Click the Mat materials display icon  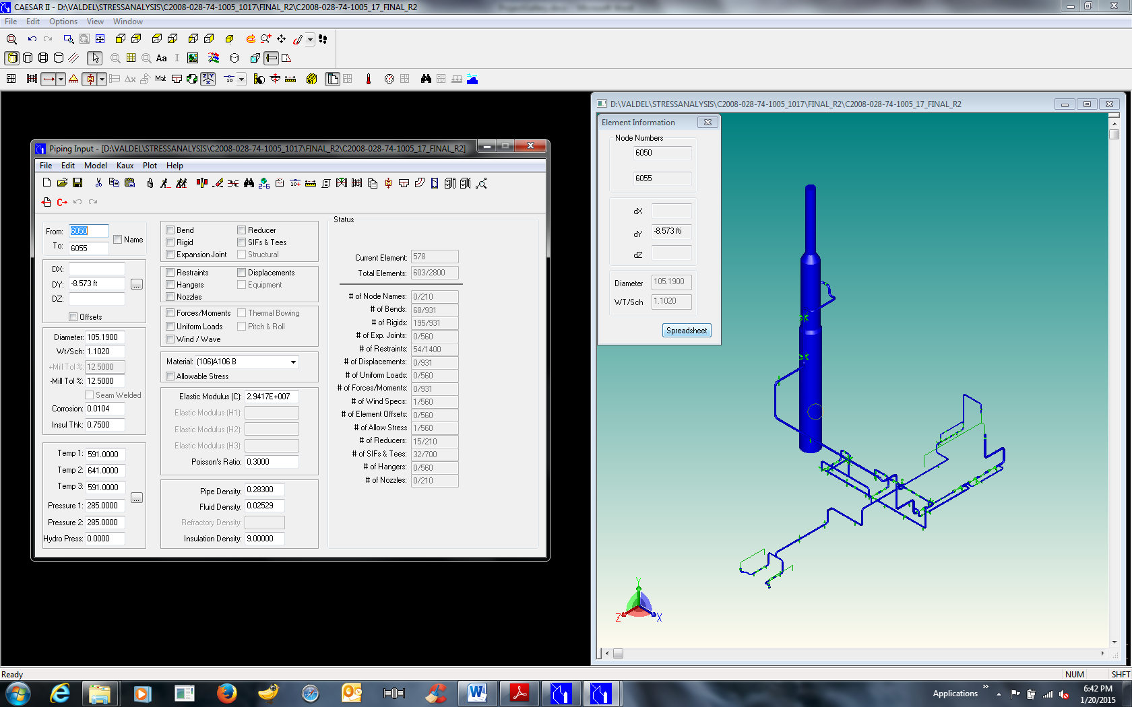160,79
